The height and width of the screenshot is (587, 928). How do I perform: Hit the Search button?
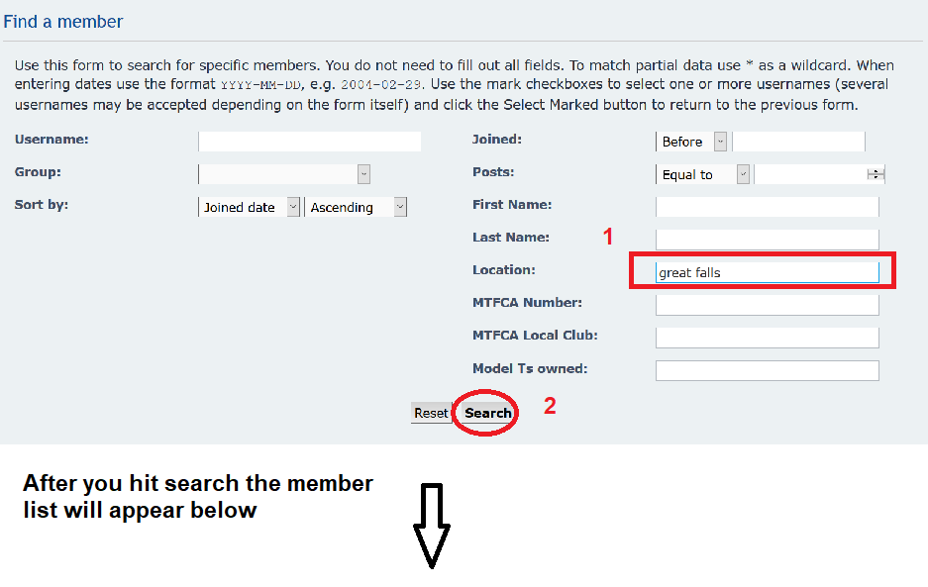click(487, 413)
